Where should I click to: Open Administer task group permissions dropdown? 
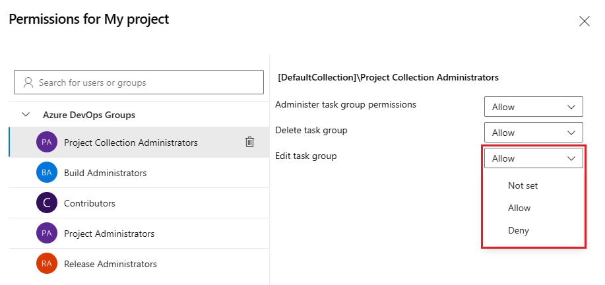click(533, 107)
